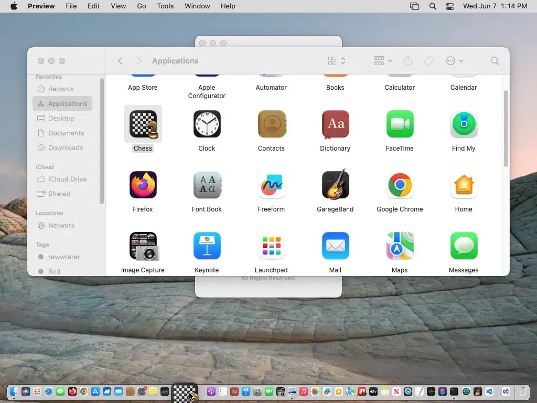Select the Red tag in the sidebar
Viewport: 537px width, 403px height.
62,271
